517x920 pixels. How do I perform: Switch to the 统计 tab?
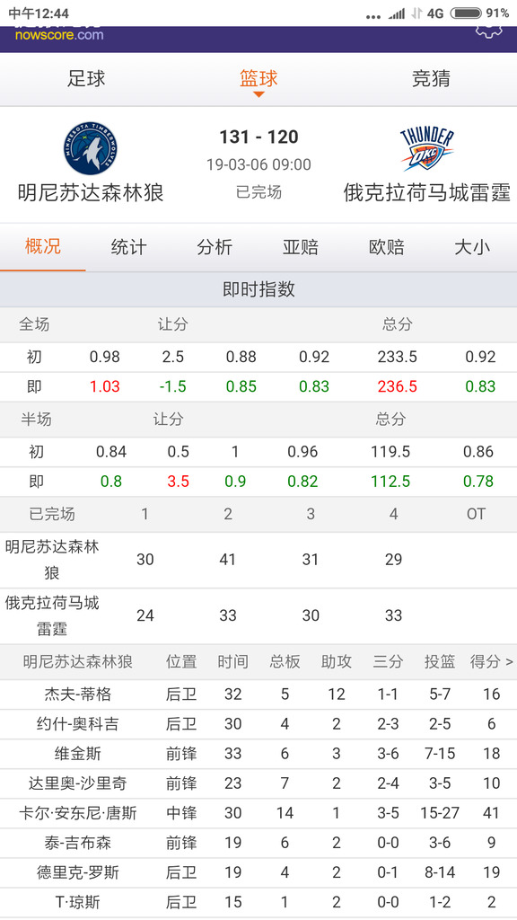click(128, 246)
